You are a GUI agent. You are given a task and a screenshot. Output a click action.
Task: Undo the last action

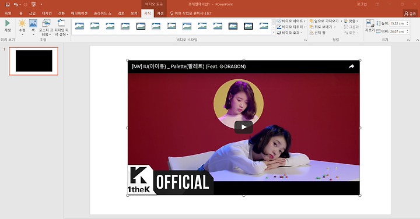pyautogui.click(x=16, y=4)
